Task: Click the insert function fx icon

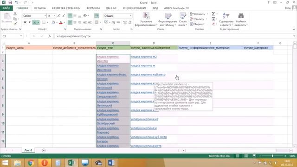Action: pos(50,36)
